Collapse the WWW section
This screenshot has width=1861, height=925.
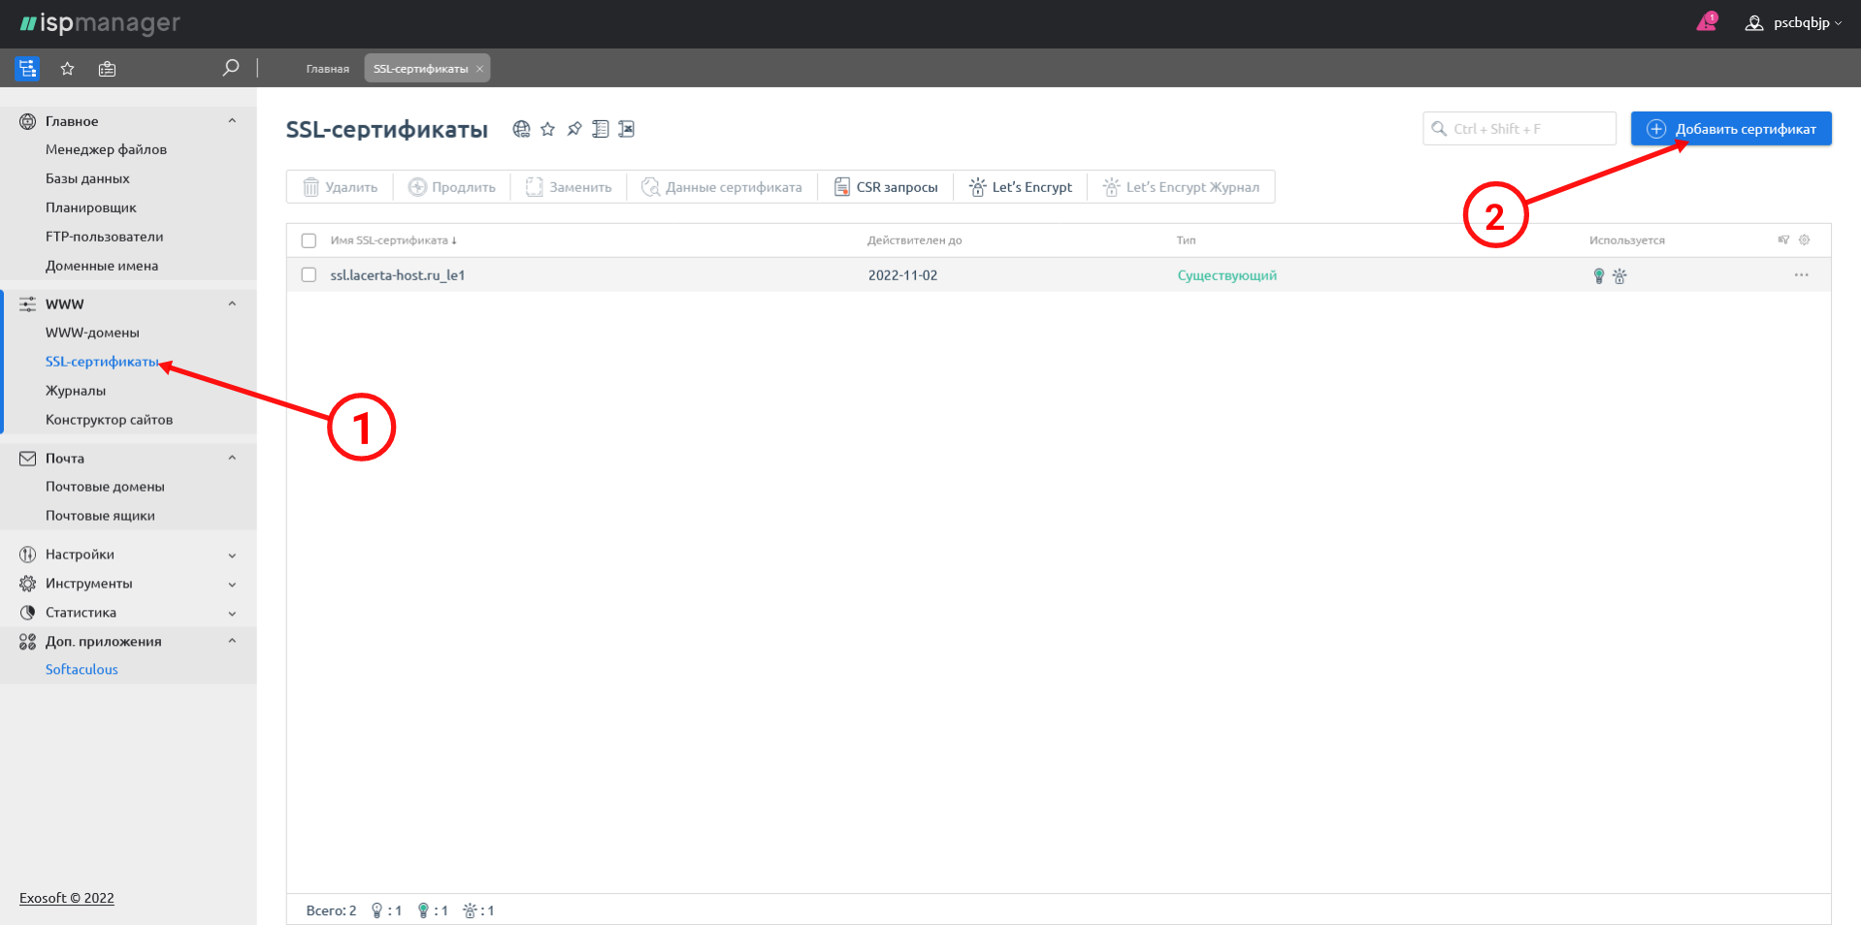(232, 303)
